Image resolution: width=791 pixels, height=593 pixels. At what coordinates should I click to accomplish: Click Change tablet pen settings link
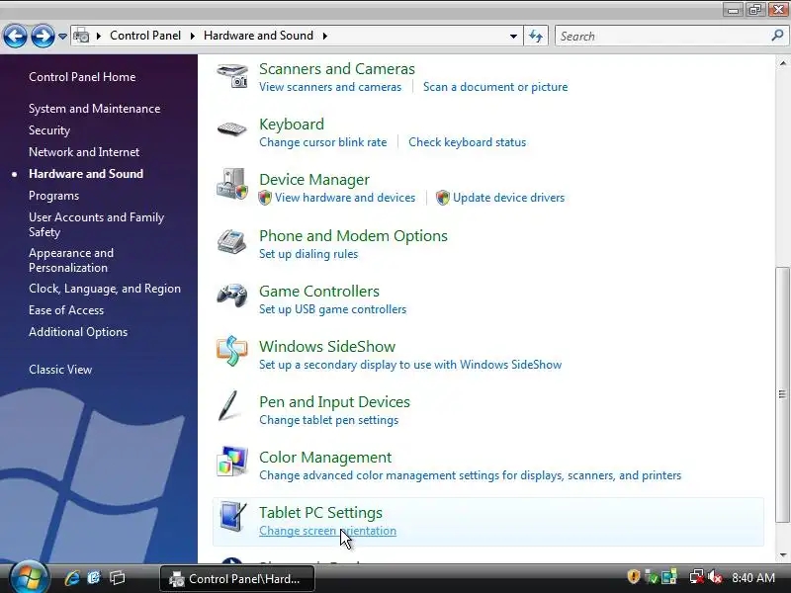[x=328, y=420]
